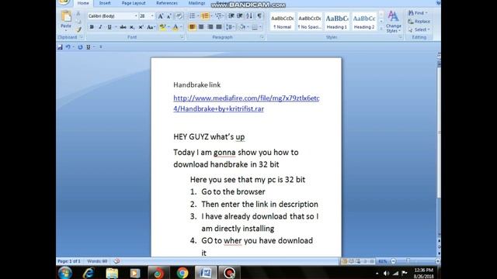Toggle Show/Hide paragraph marks

259,15
